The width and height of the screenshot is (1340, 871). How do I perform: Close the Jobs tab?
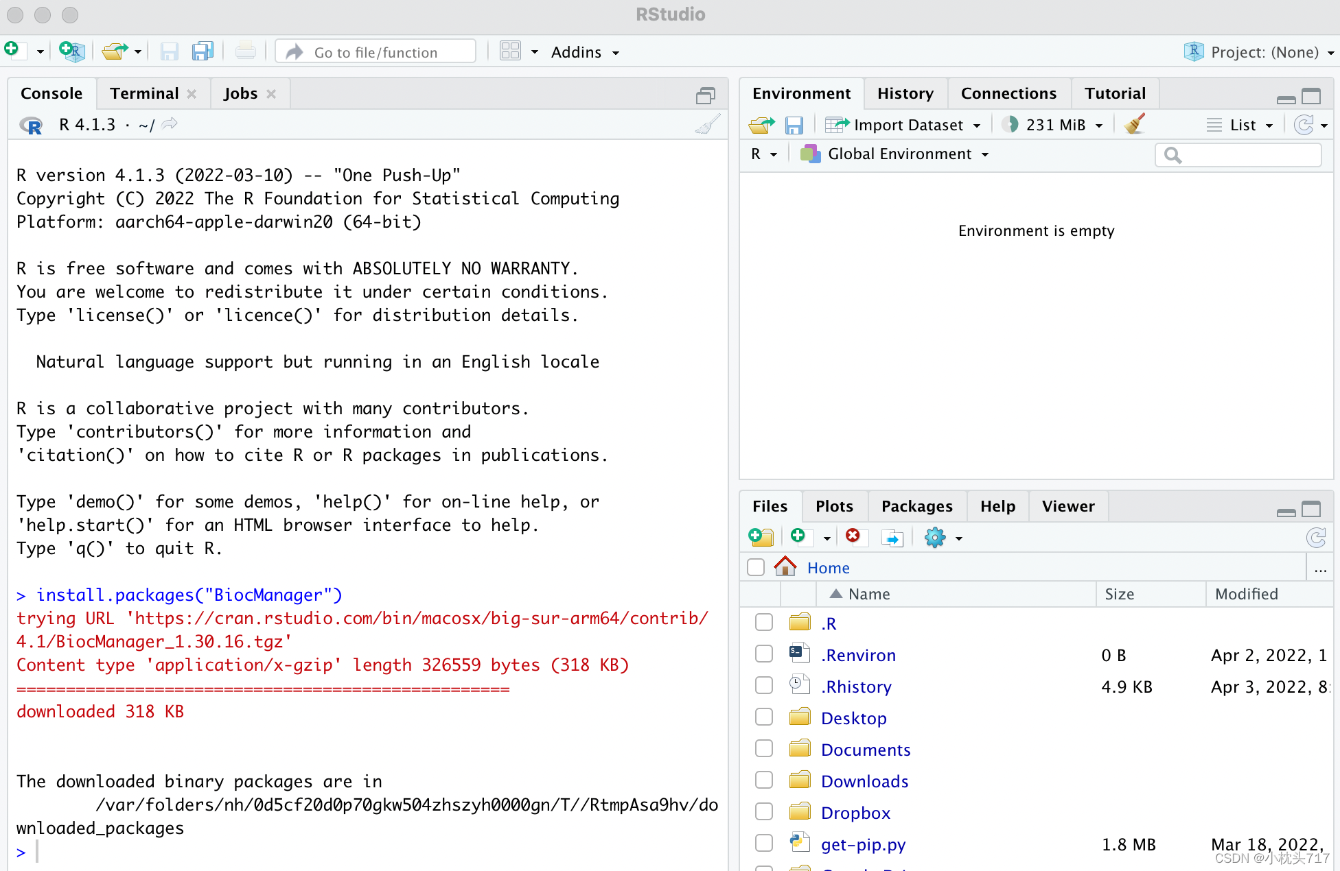click(x=271, y=94)
